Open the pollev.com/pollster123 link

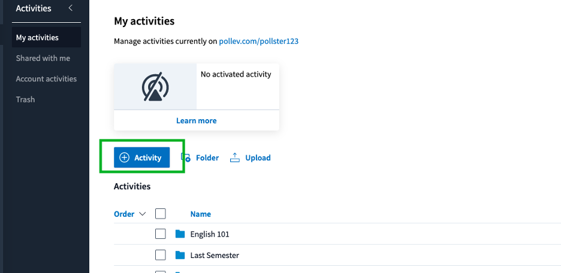pos(259,41)
